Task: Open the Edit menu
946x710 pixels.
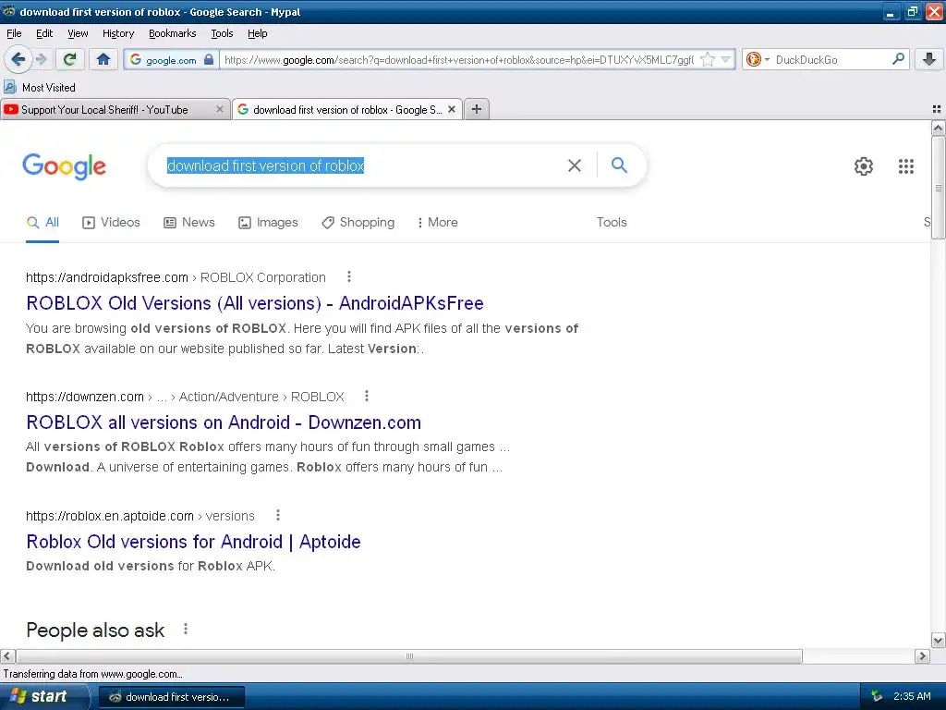Action: point(44,34)
